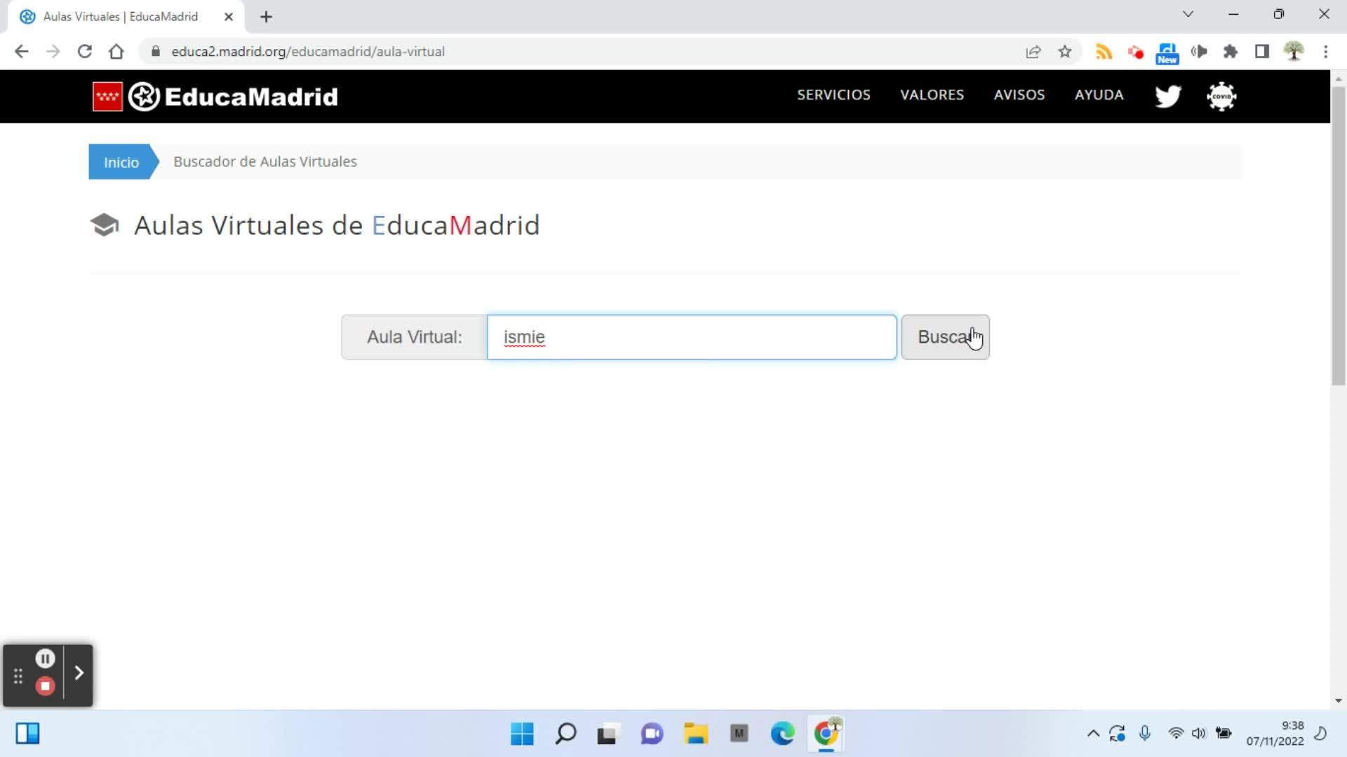Open the COVID info icon in header
The image size is (1347, 757).
pyautogui.click(x=1221, y=96)
